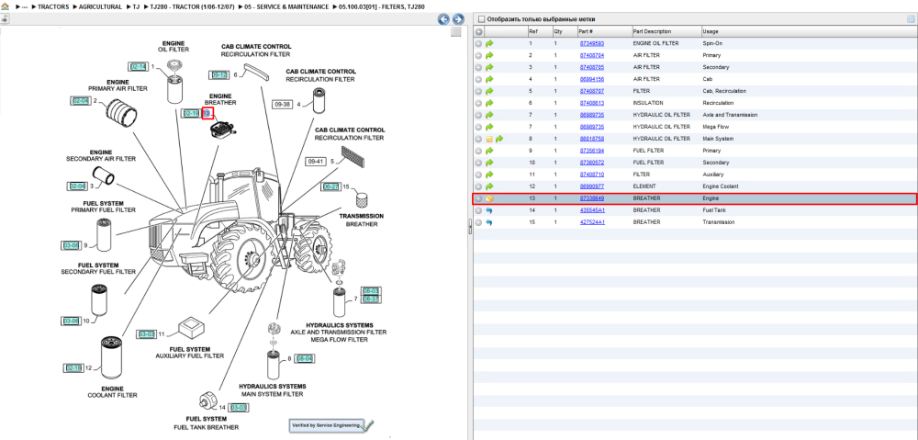The width and height of the screenshot is (918, 440).
Task: Select 'Cab, Recirculation' usage cell
Action: (x=724, y=91)
